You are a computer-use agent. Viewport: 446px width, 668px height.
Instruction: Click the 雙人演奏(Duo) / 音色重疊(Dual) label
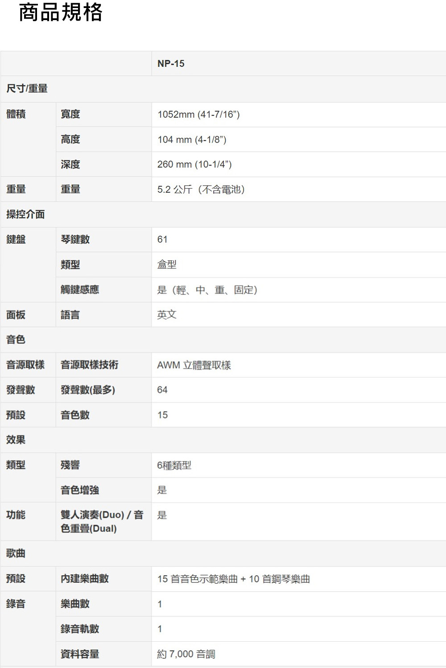(102, 522)
